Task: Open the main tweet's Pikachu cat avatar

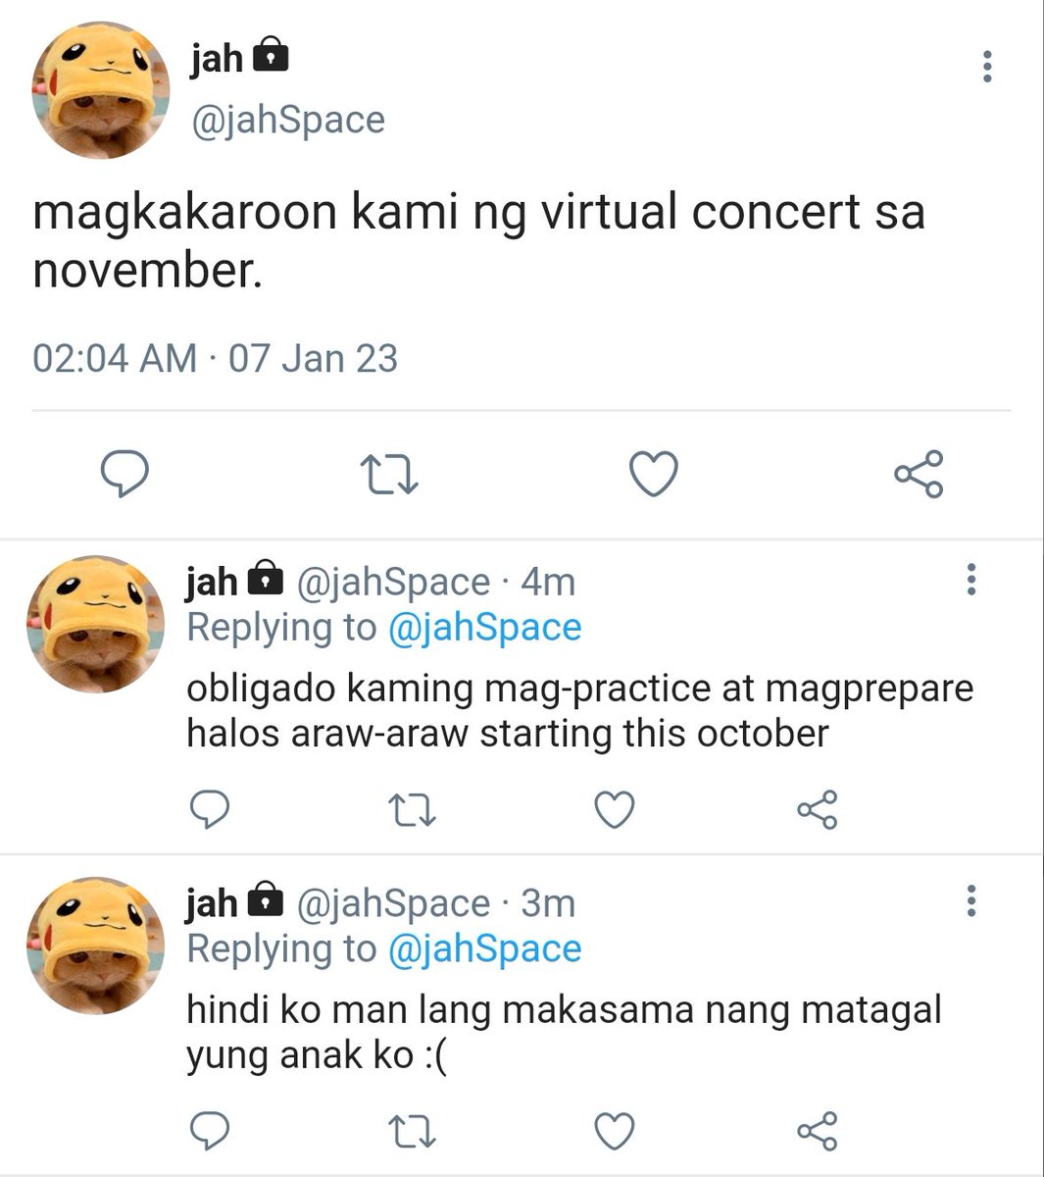Action: 101,89
